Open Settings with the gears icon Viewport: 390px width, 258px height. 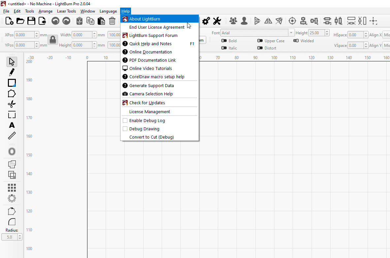(206, 21)
